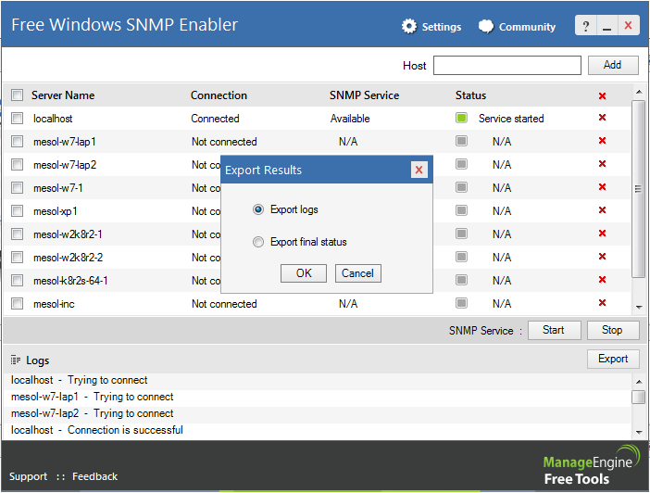
Task: Click the Settings label
Action: coord(442,27)
